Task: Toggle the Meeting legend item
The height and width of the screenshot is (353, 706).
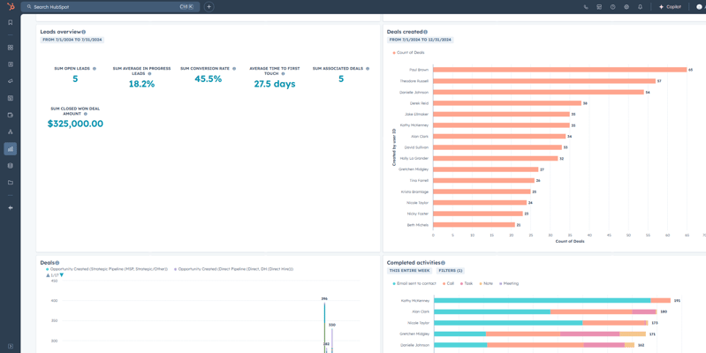Action: pyautogui.click(x=508, y=284)
